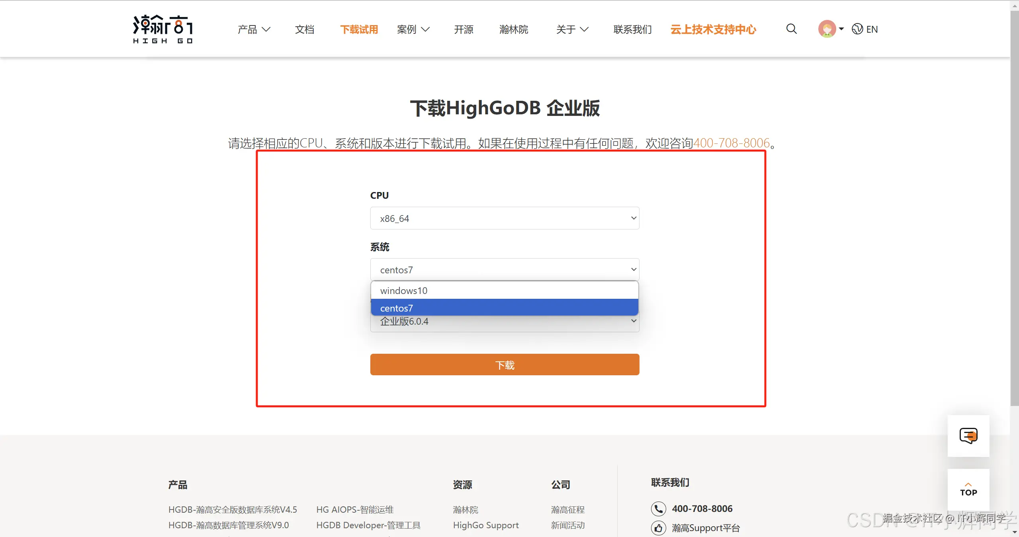Expand the 产品 navigation dropdown

pos(253,29)
